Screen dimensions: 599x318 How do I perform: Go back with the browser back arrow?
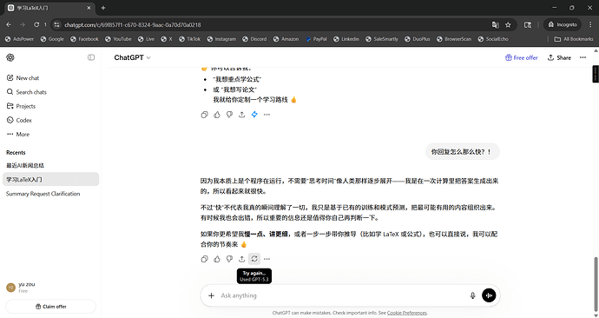pos(9,25)
